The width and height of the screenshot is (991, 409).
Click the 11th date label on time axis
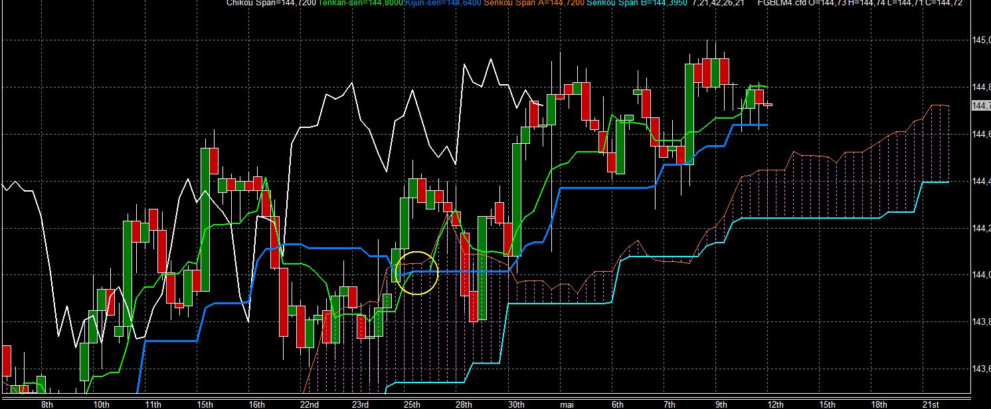(x=153, y=404)
